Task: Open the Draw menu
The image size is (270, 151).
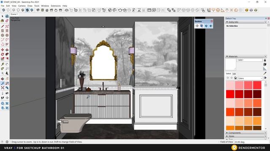Action: 30,6
